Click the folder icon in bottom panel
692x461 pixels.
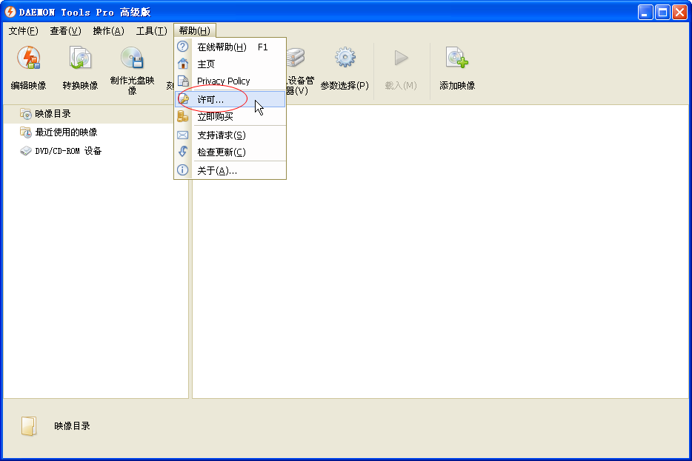(28, 426)
